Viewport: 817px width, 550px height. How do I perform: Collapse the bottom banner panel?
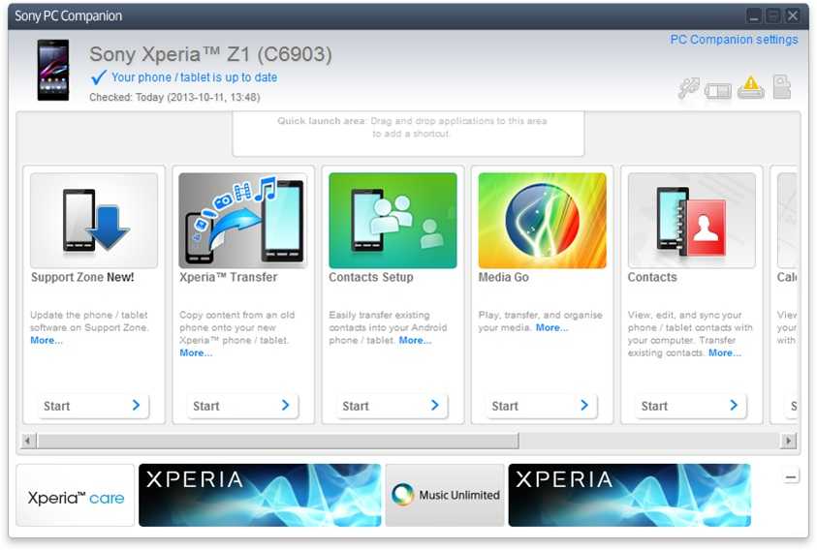point(791,476)
